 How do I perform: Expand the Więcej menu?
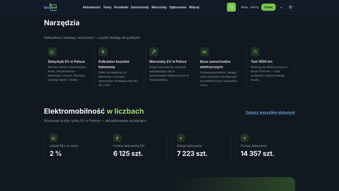(194, 7)
